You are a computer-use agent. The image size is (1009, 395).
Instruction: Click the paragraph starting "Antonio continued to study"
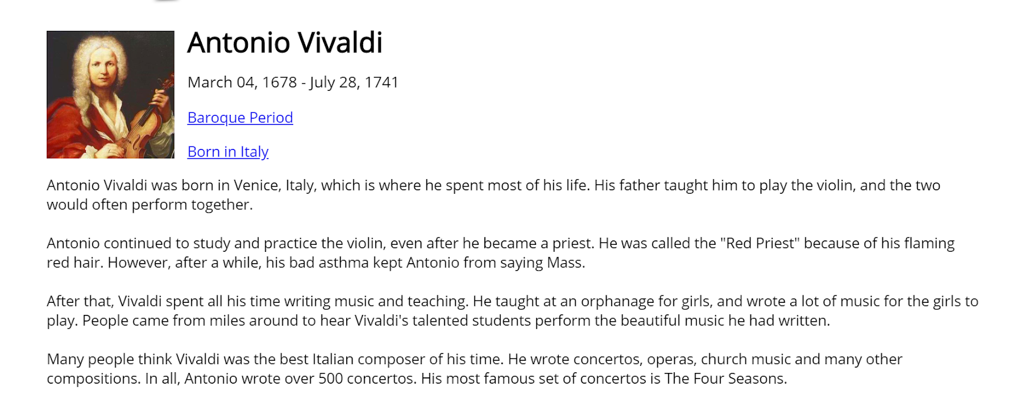point(501,253)
